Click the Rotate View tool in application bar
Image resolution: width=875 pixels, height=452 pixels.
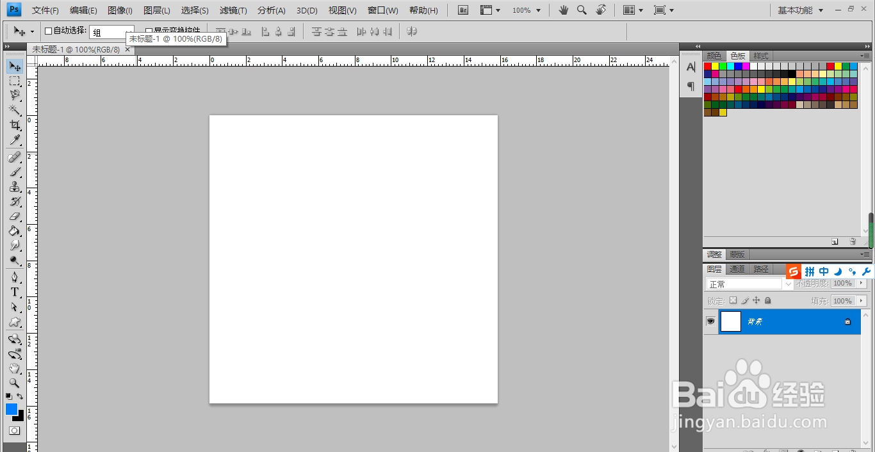[x=601, y=10]
